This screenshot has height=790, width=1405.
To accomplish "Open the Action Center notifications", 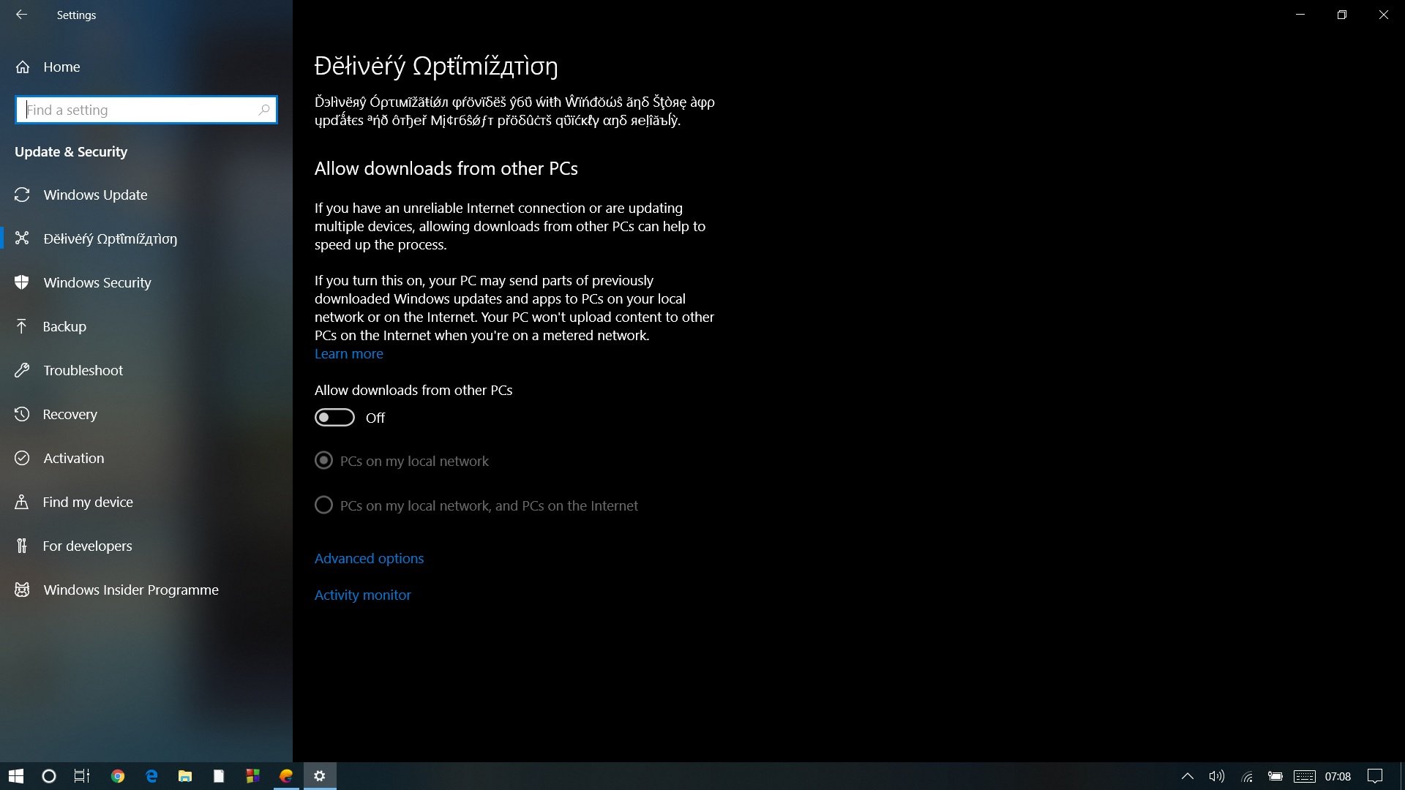I will (x=1375, y=776).
